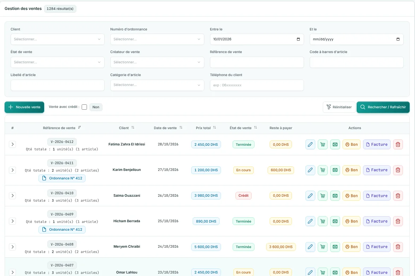
Task: Open Catégorie d'article dropdown
Action: [x=157, y=85]
